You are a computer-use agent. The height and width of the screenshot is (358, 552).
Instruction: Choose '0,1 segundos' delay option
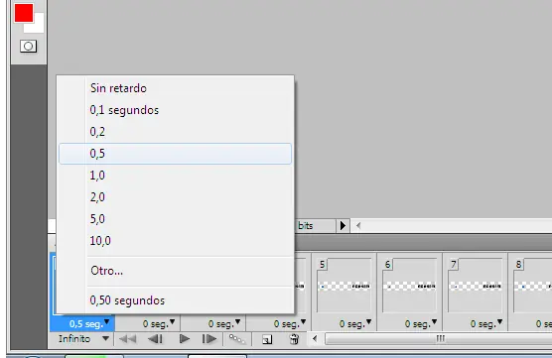pos(175,110)
